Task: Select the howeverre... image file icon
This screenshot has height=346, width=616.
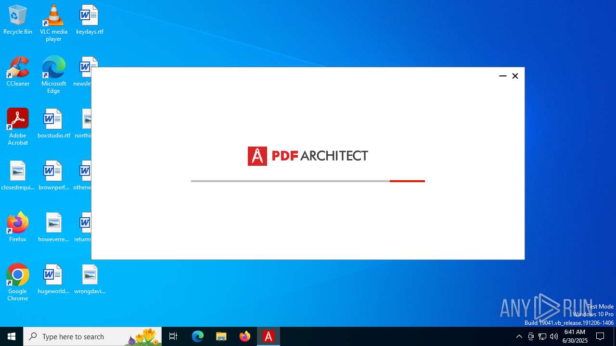Action: click(53, 228)
